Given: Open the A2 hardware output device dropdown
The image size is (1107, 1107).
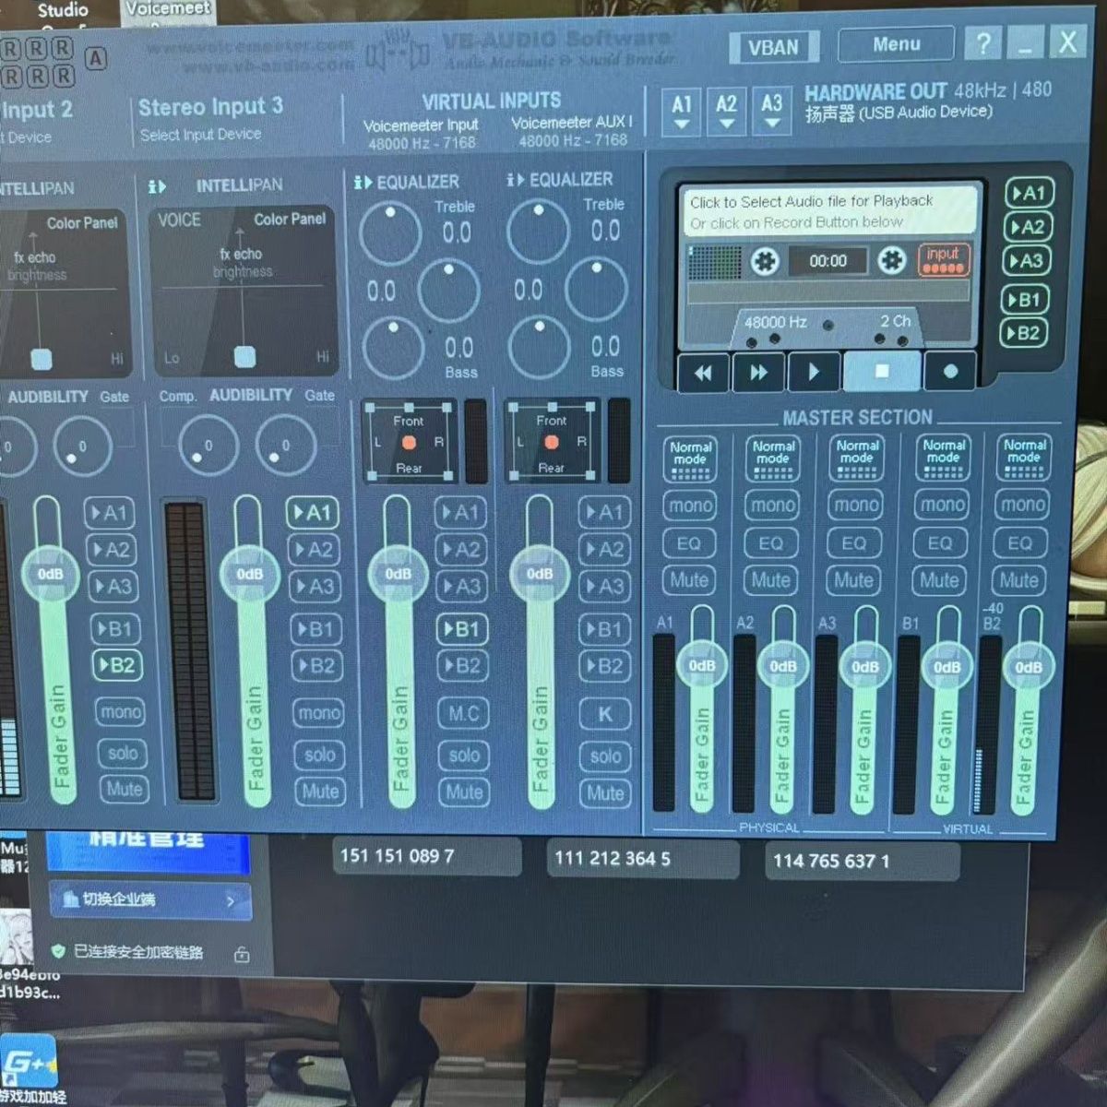Looking at the screenshot, I should pyautogui.click(x=727, y=112).
